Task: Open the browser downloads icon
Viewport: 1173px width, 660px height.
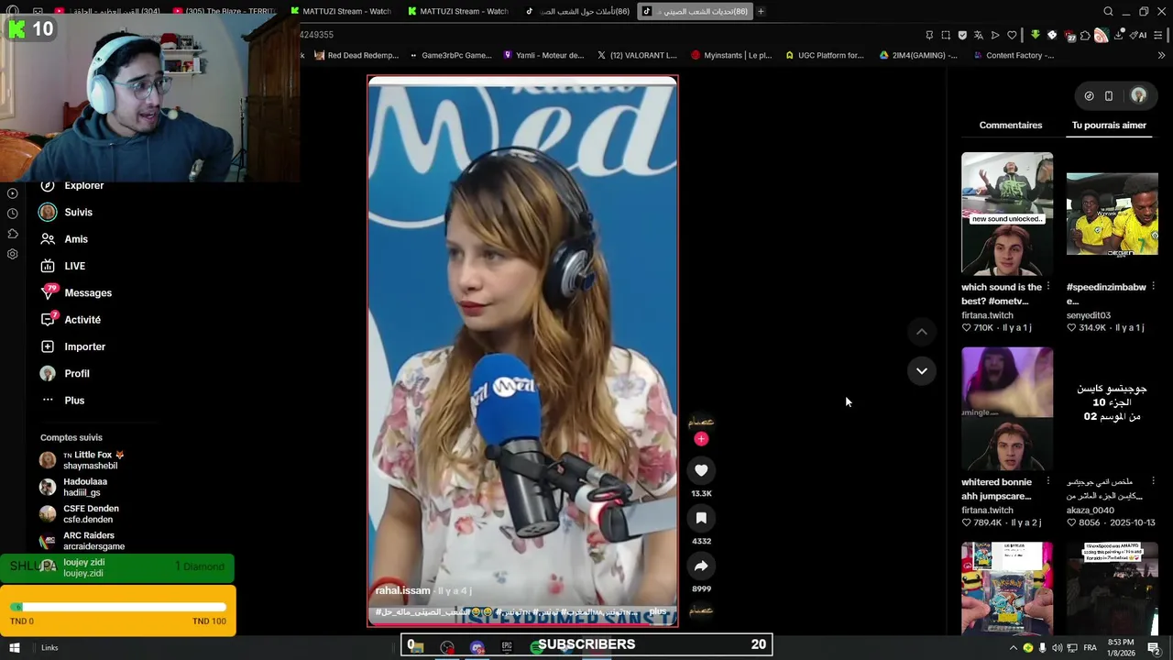Action: (1118, 35)
